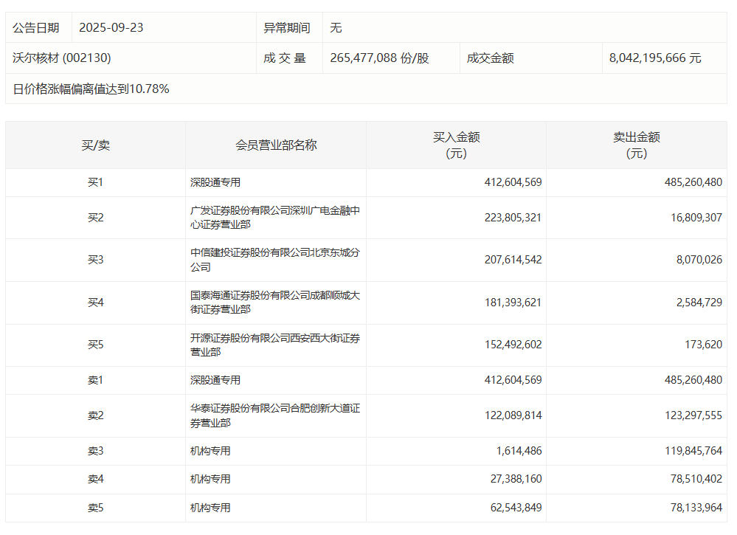This screenshot has width=737, height=535.
Task: Select sell amount 2,584,729
Action: click(699, 303)
